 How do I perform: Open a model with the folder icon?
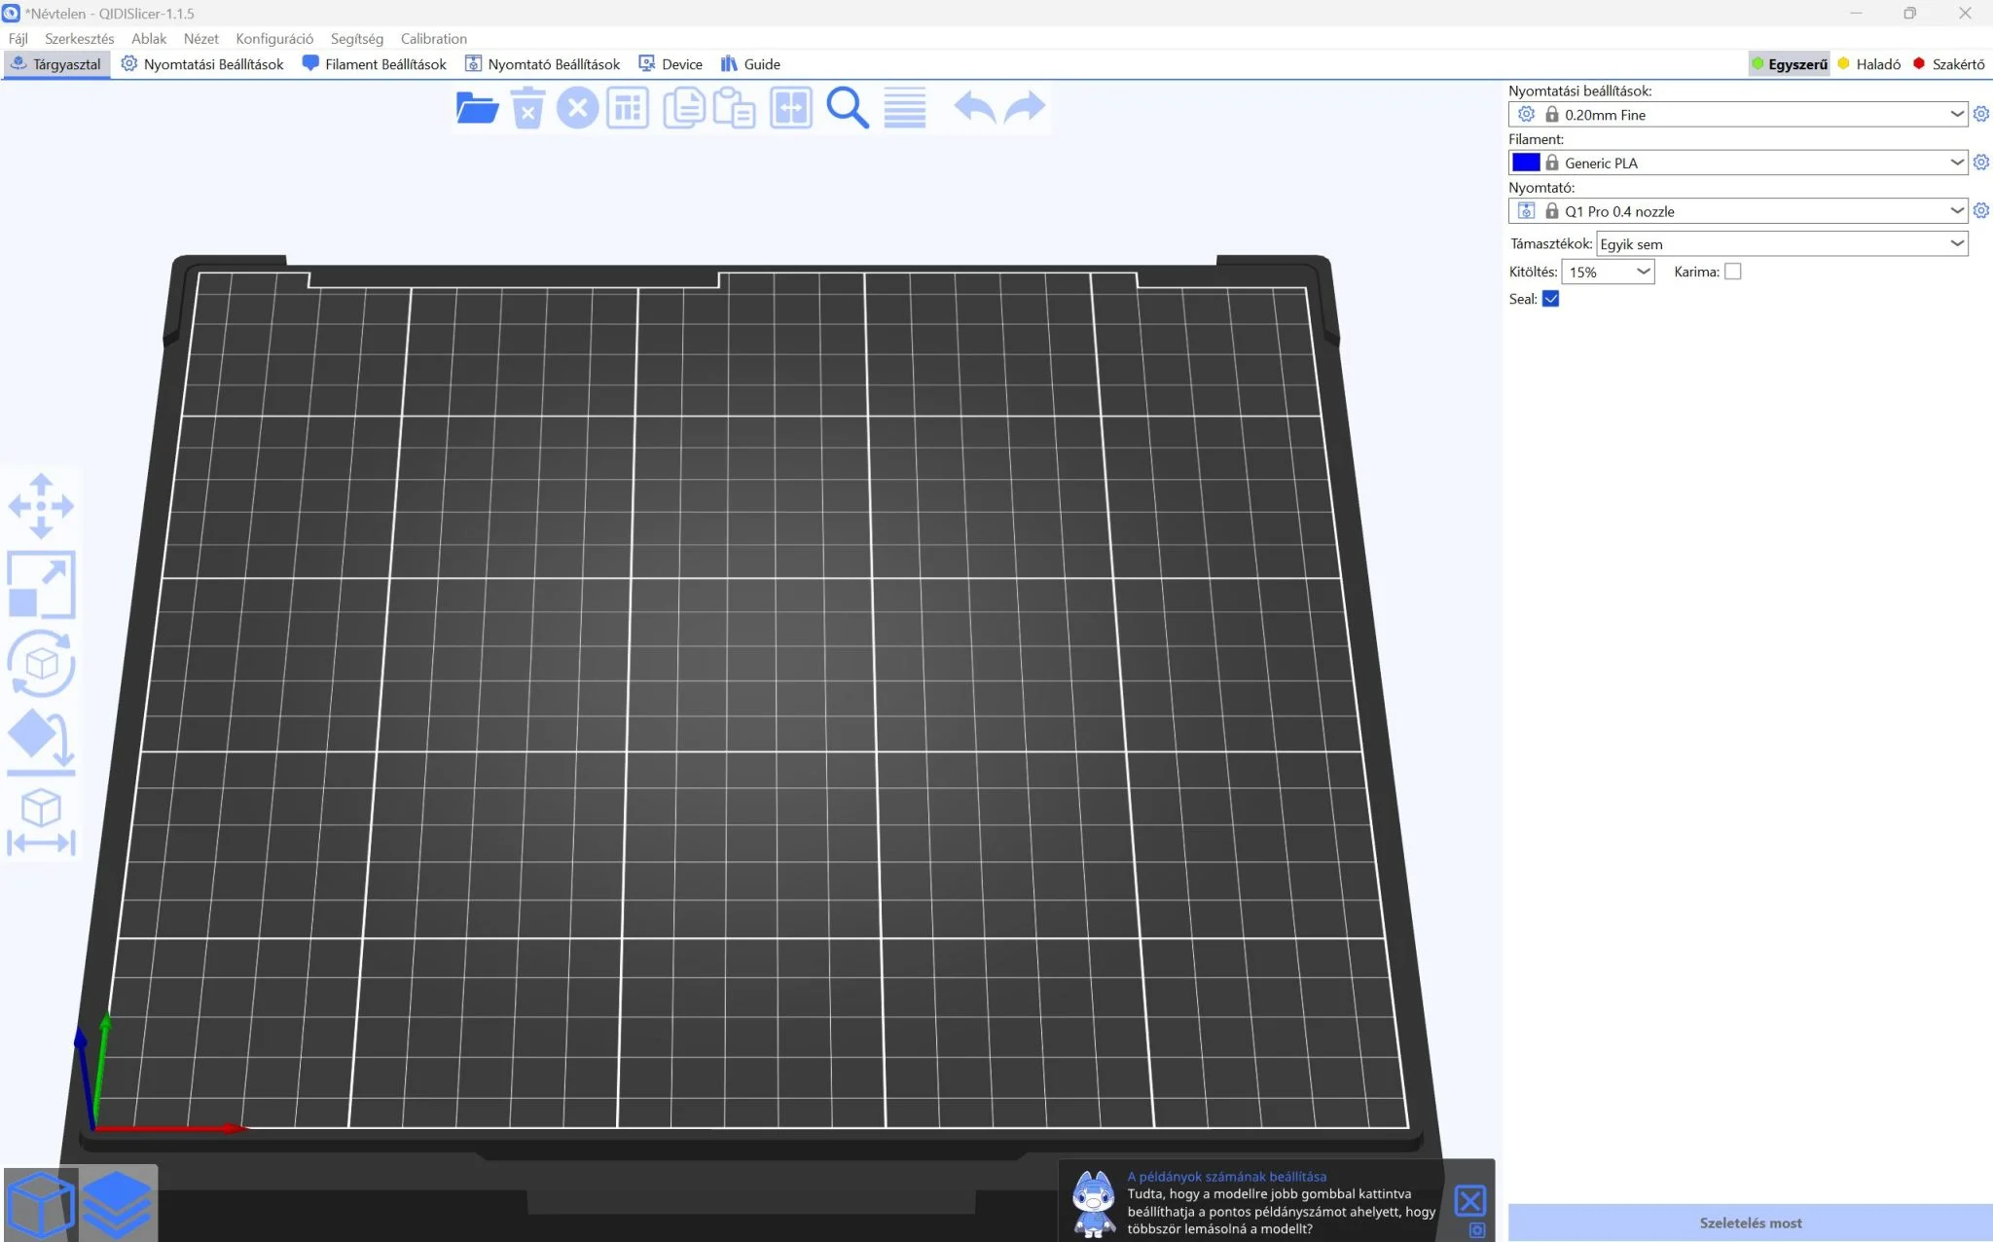click(x=477, y=107)
